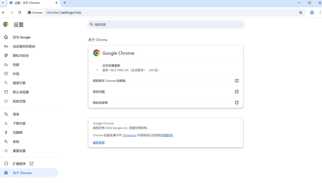Click the forward navigation arrow

click(x=12, y=13)
